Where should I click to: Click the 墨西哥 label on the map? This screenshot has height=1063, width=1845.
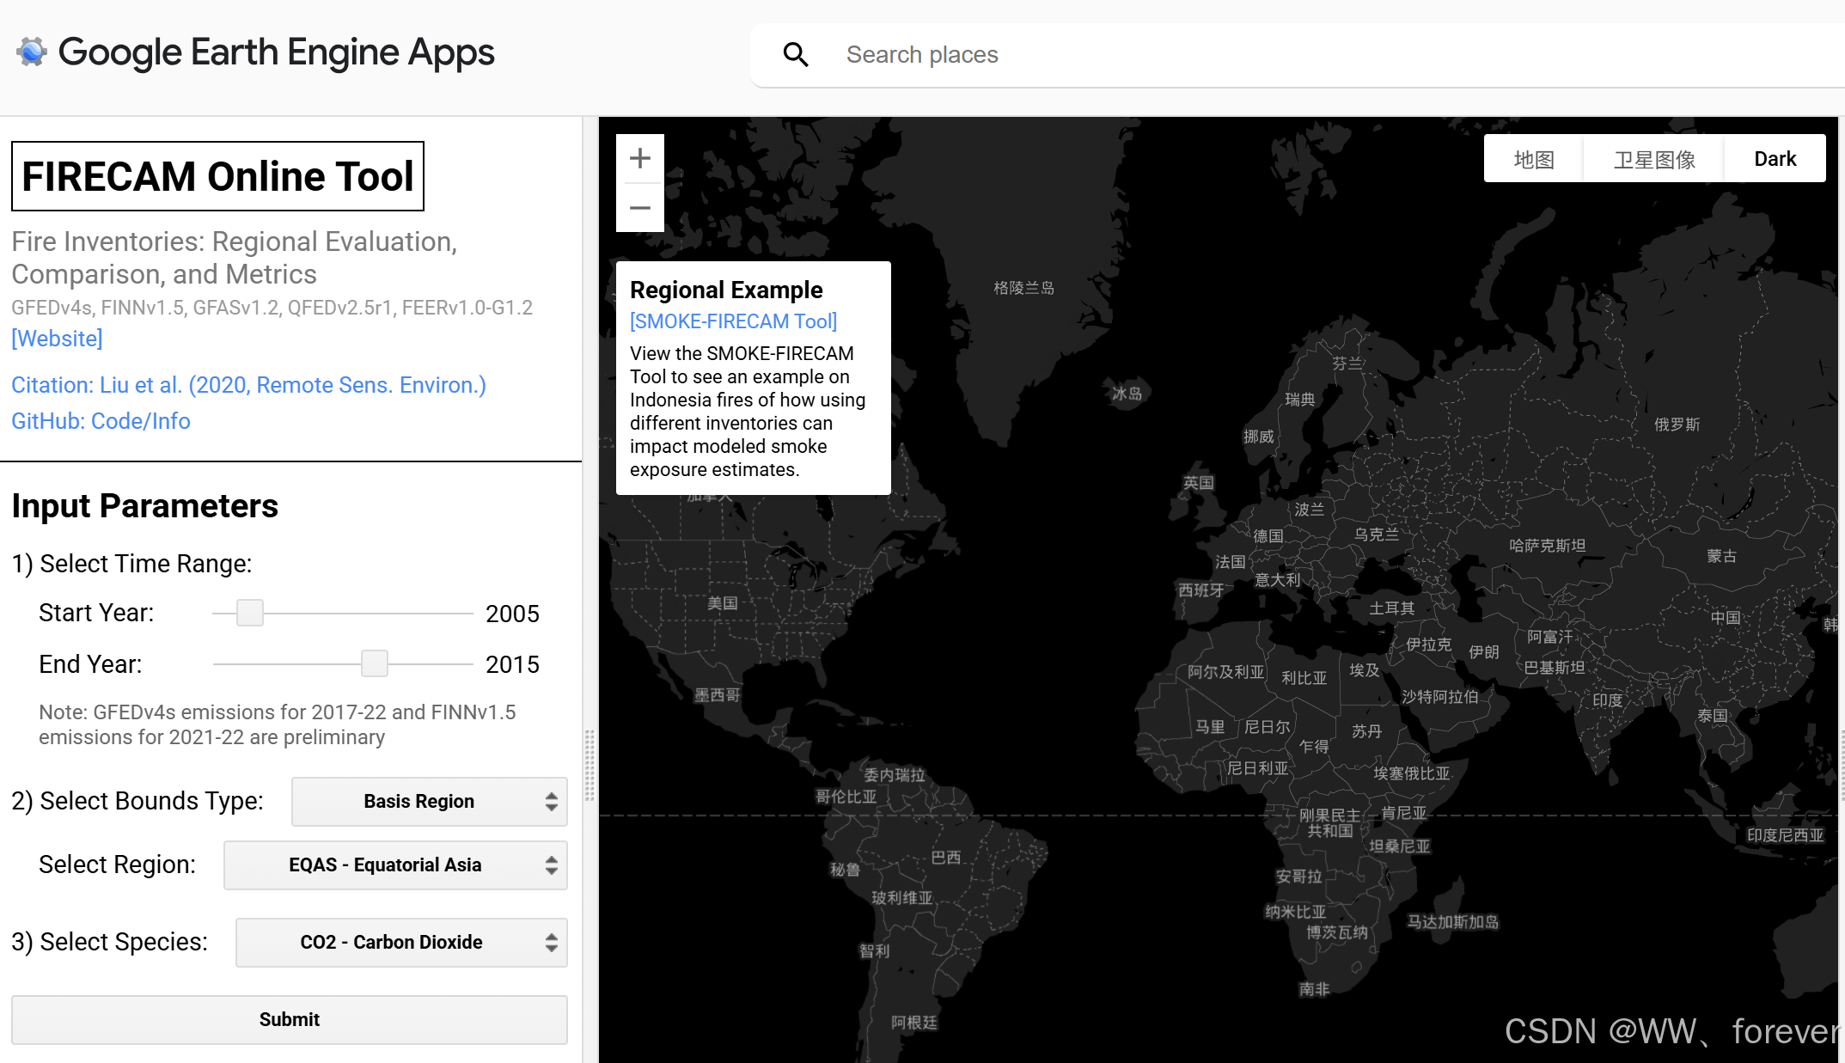click(718, 695)
